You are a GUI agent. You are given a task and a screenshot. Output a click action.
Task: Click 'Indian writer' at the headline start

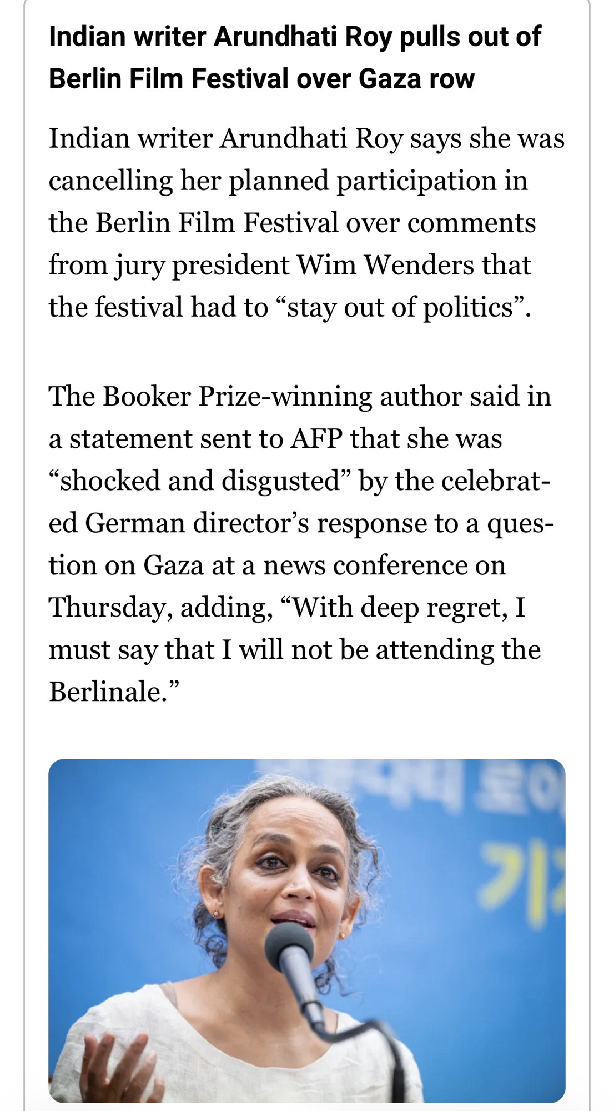pos(127,36)
